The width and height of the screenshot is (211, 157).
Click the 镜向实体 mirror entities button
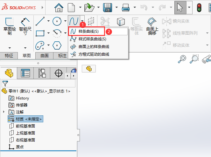click(x=176, y=21)
